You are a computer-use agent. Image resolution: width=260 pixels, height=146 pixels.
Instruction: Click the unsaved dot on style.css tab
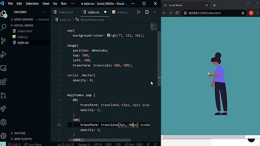point(105,12)
